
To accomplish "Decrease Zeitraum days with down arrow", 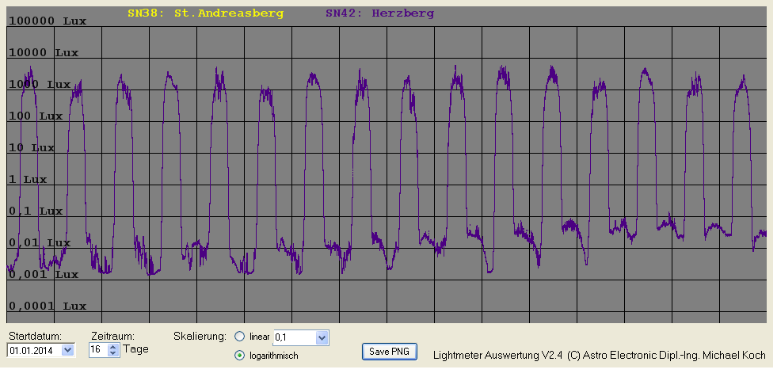I will pyautogui.click(x=112, y=352).
